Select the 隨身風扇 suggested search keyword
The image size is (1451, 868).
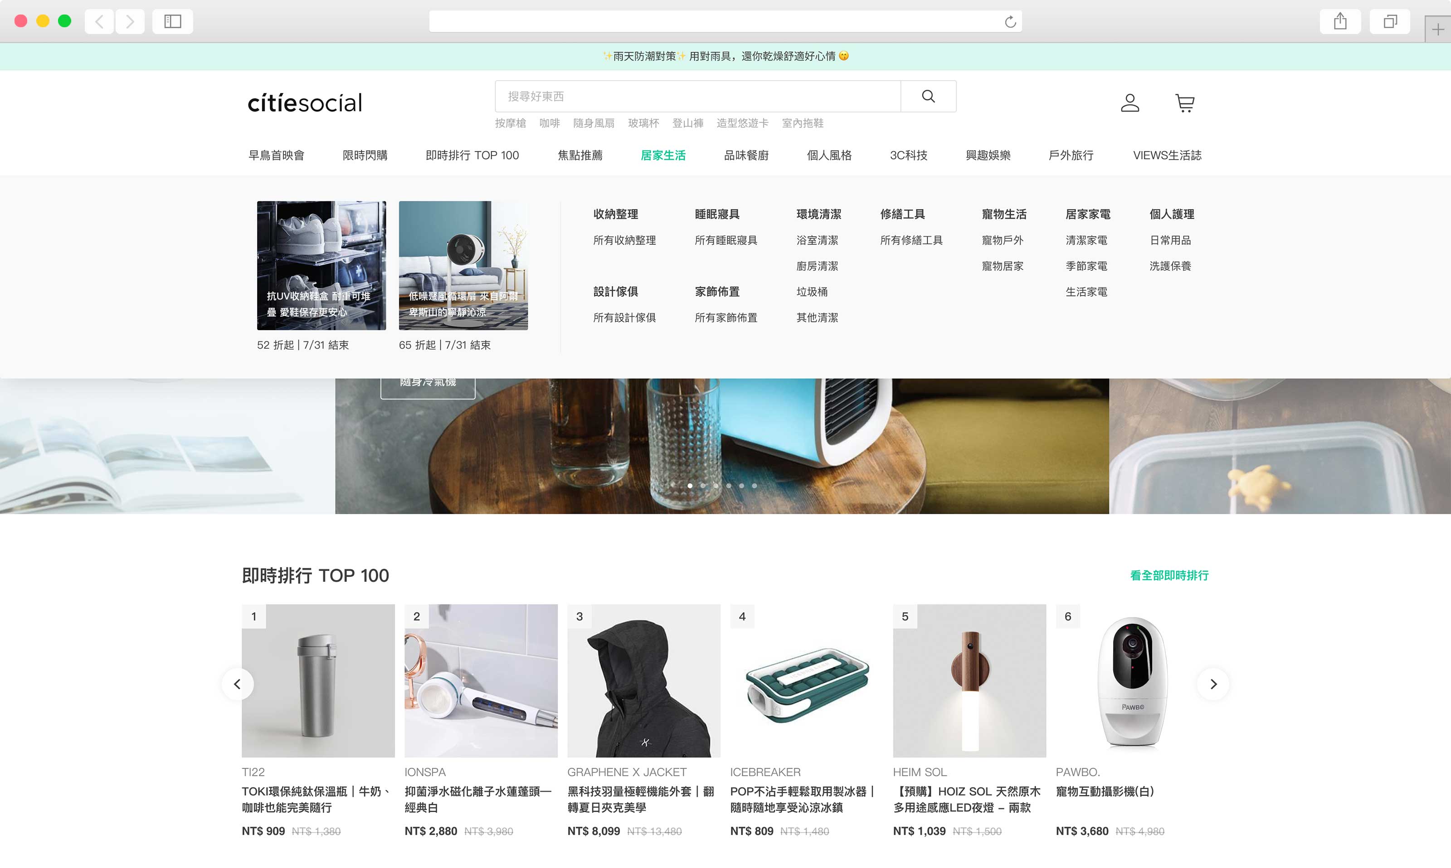click(593, 123)
